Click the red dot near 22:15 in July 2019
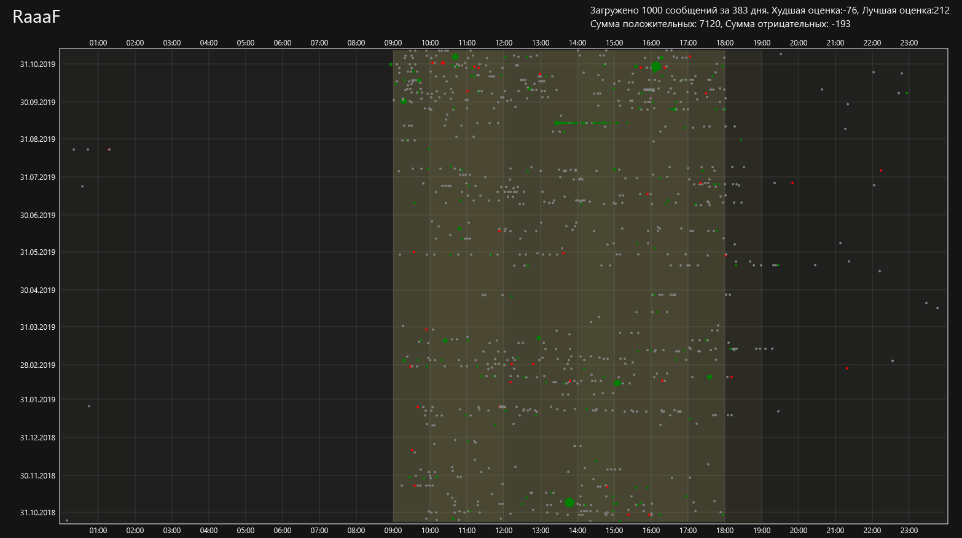The height and width of the screenshot is (538, 962). (x=881, y=171)
